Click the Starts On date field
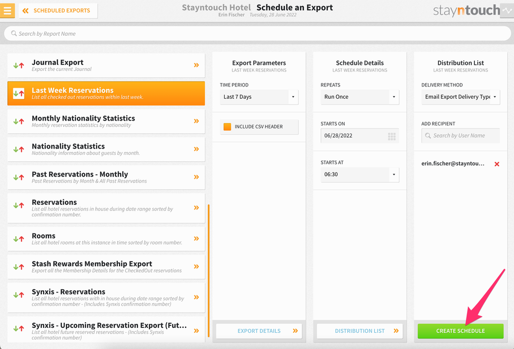Image resolution: width=514 pixels, height=349 pixels. pos(360,136)
